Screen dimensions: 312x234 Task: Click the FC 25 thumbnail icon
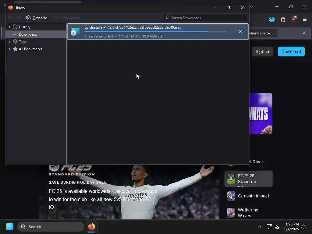231,179
